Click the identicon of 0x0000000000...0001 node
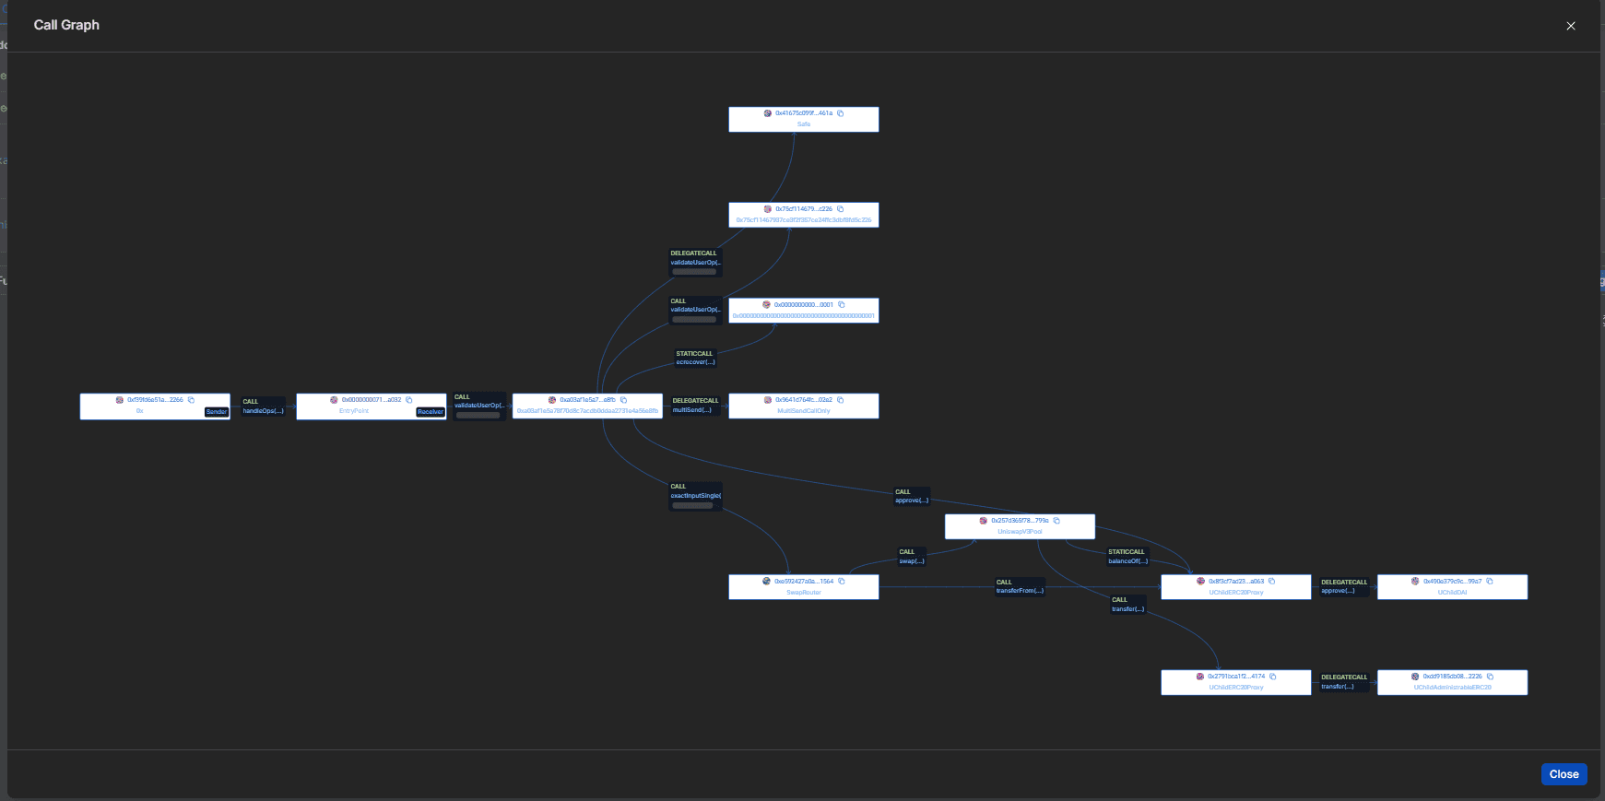Image resolution: width=1605 pixels, height=801 pixels. point(766,304)
